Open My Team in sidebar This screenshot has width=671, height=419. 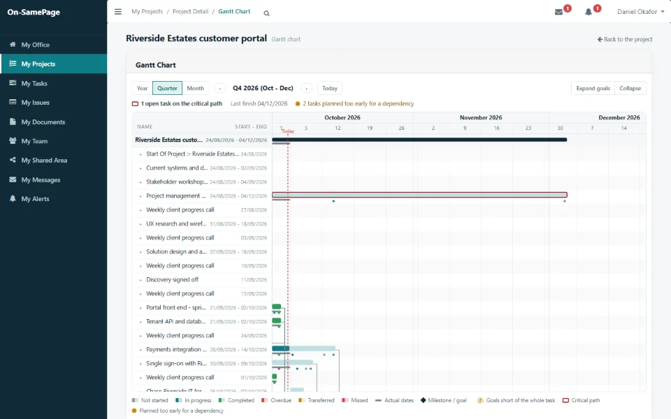[x=54, y=141]
